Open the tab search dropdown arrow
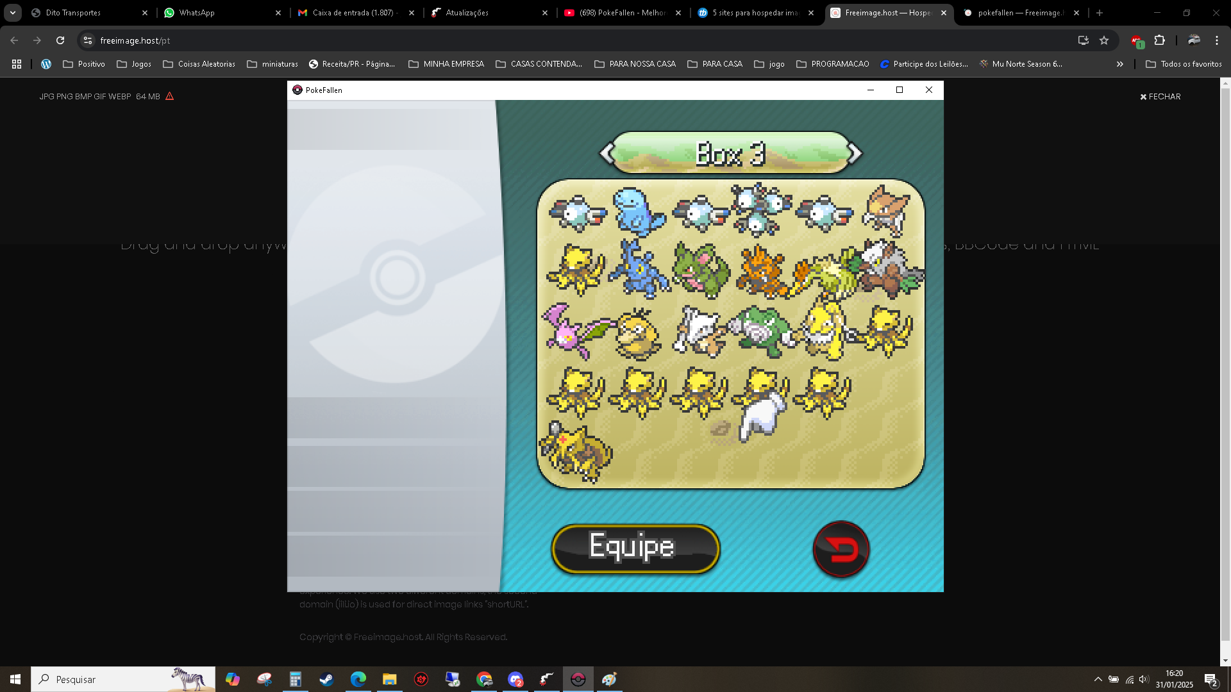Image resolution: width=1231 pixels, height=692 pixels. [12, 13]
